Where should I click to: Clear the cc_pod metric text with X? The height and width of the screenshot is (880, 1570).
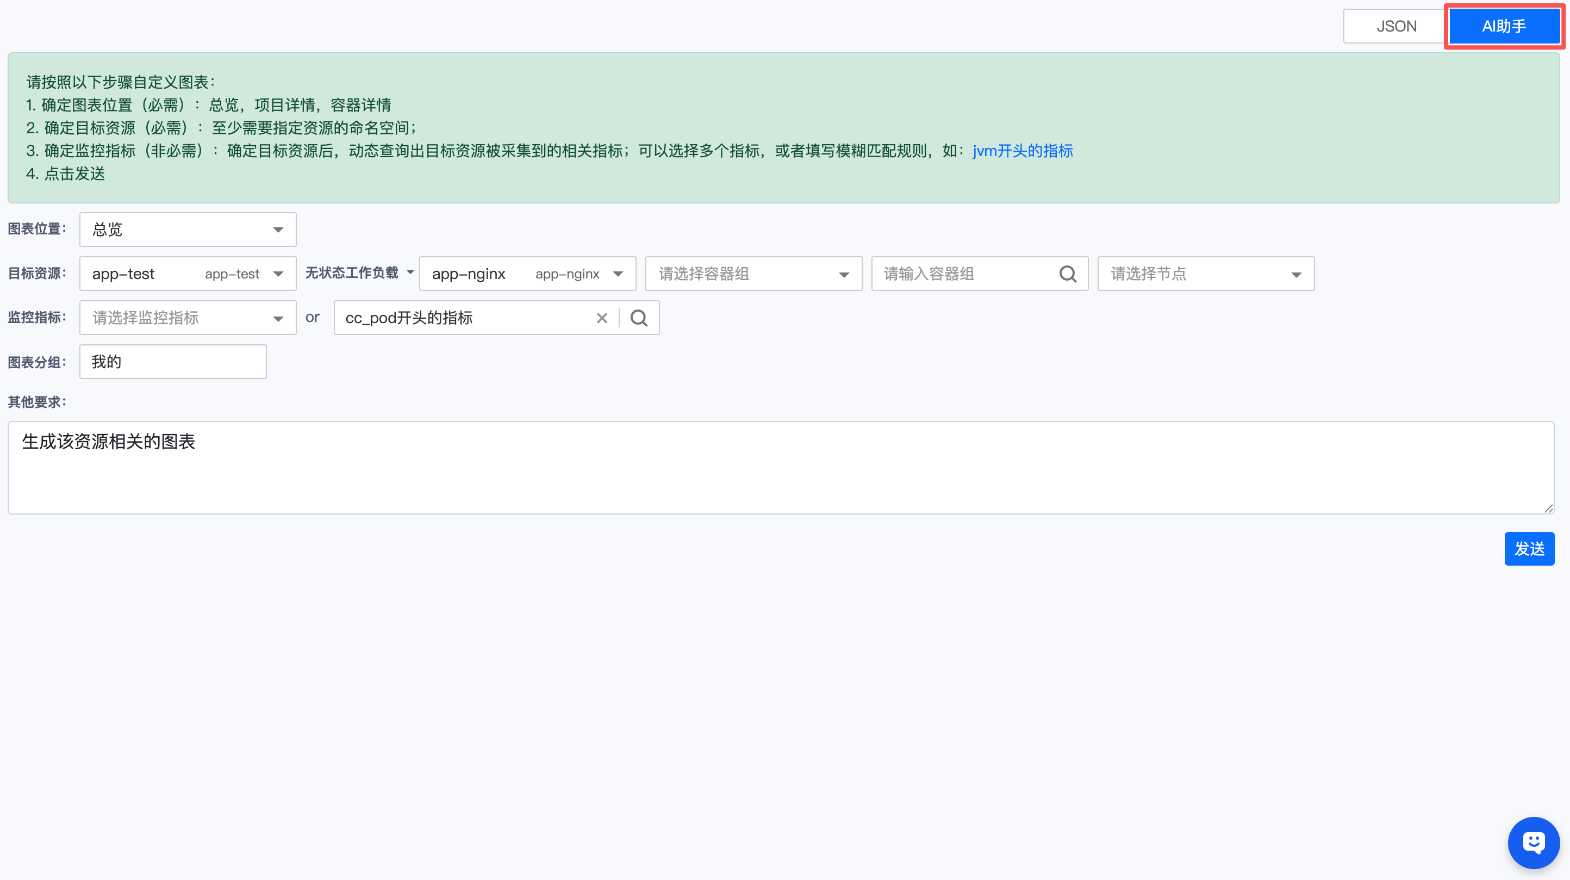602,318
